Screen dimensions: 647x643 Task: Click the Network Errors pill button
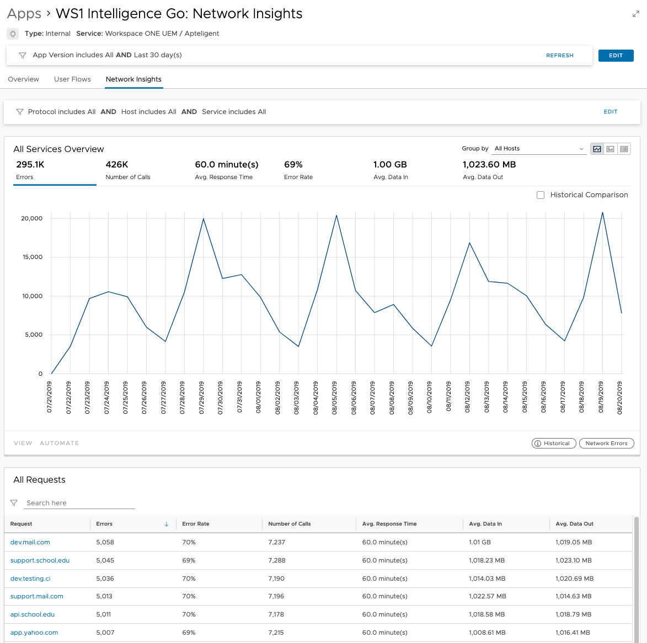click(x=606, y=444)
